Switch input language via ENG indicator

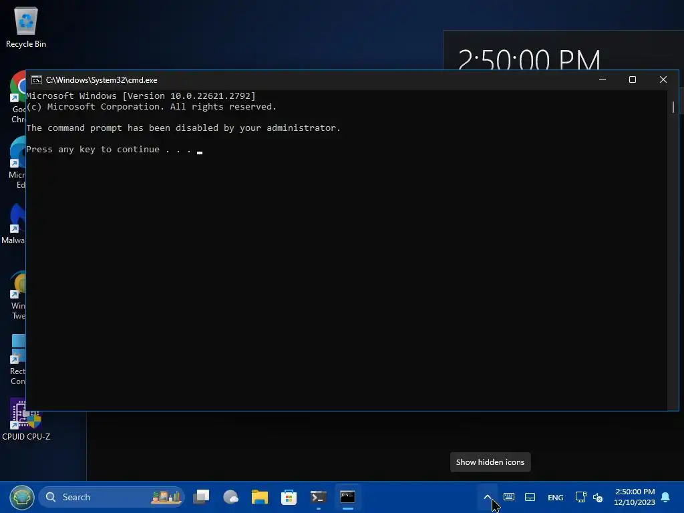click(x=555, y=497)
